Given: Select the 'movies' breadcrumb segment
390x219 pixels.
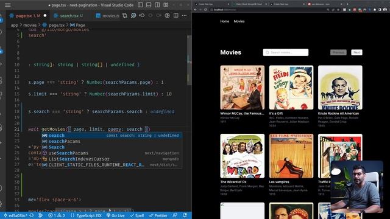Looking at the screenshot, I should (30, 25).
